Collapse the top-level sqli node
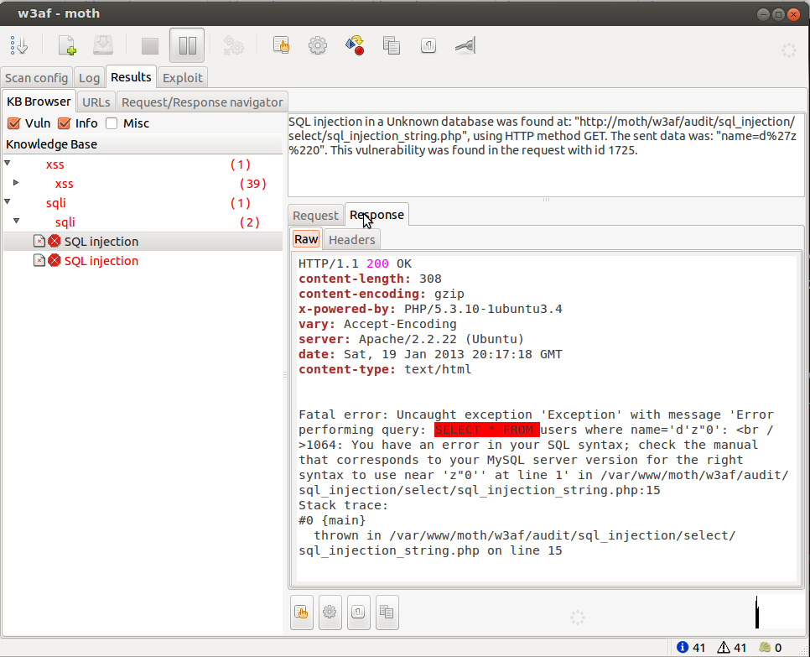This screenshot has height=657, width=810. (8, 202)
